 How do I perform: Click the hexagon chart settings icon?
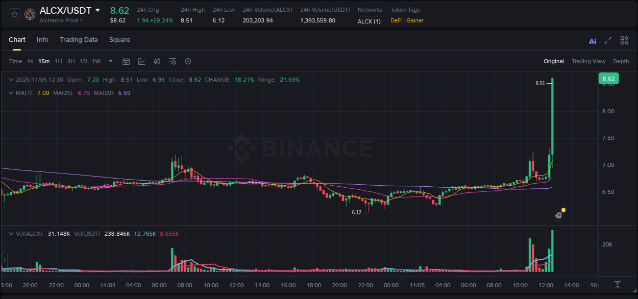[x=188, y=61]
